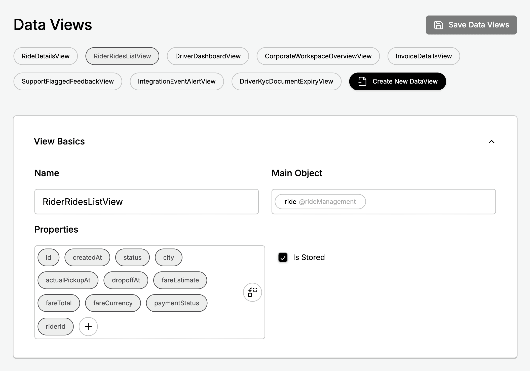Open the SupportFlaggedFeedbackView tab
The image size is (530, 371).
pyautogui.click(x=67, y=81)
